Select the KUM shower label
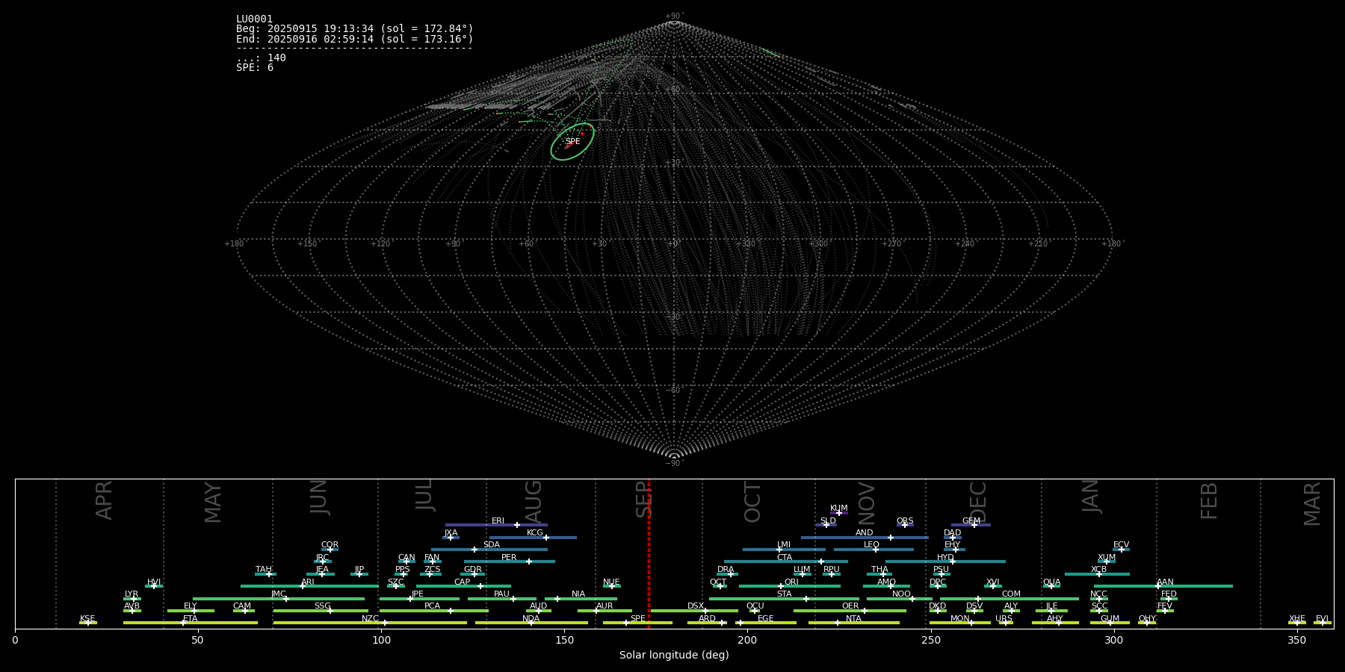Viewport: 1345px width, 672px height. pos(839,508)
